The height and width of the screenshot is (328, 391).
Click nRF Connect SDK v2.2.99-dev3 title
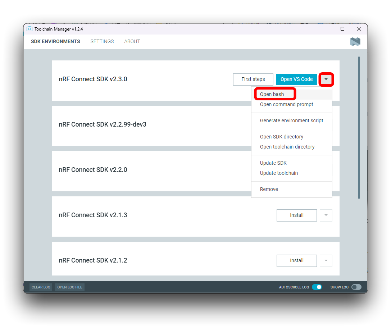[x=103, y=124]
